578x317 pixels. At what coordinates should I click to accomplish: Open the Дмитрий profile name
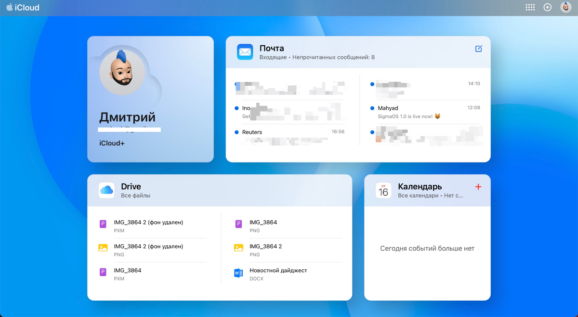tap(127, 117)
